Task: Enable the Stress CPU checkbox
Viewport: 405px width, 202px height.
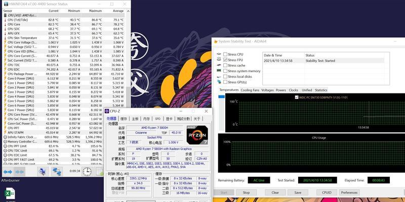Action: (225, 55)
